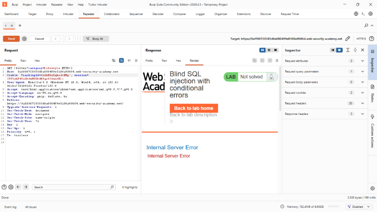Toggle \n line-wrap display in Request
This screenshot has height=212, width=377.
click(129, 60)
